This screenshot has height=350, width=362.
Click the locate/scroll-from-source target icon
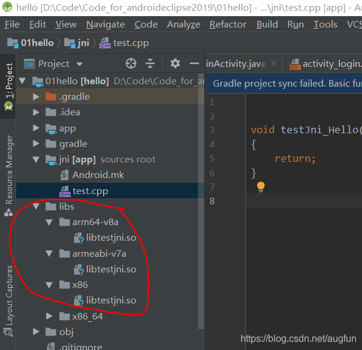click(x=131, y=63)
